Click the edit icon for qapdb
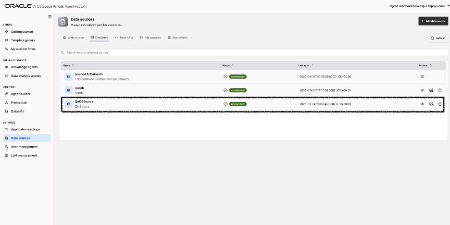The width and height of the screenshot is (450, 225). [x=431, y=90]
